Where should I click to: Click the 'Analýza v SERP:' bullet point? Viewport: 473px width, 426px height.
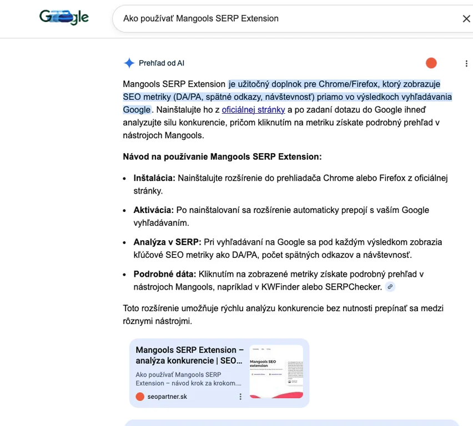coord(167,242)
